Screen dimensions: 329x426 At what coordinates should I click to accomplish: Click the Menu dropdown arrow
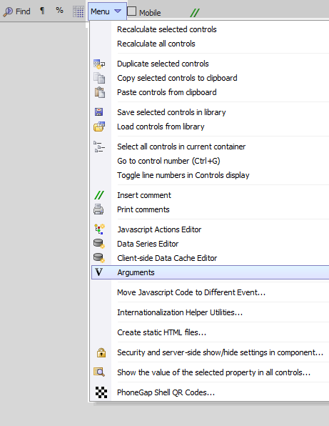(x=118, y=11)
